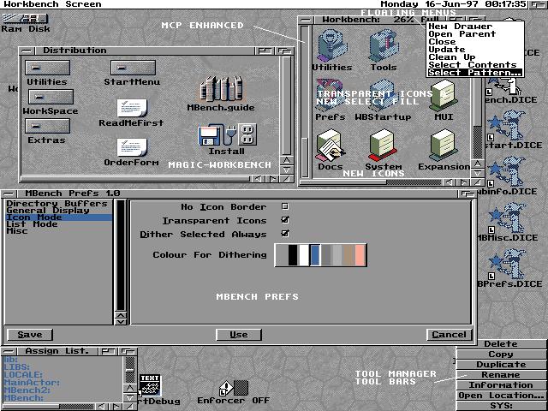Choose Clean Up from floating menu
548x411 pixels.
click(x=452, y=57)
